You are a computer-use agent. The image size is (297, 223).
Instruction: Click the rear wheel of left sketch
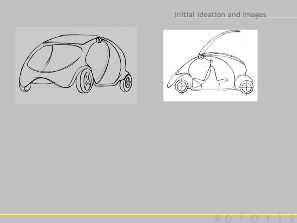126,83
